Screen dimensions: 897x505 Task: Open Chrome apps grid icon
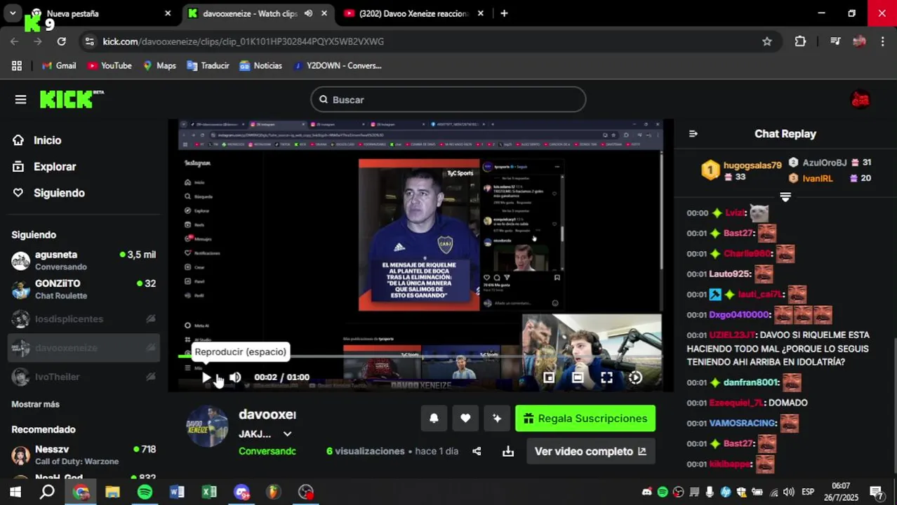[17, 65]
